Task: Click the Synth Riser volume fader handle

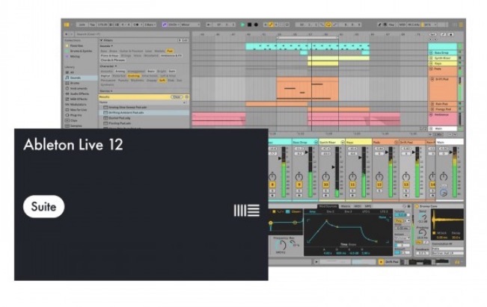Action: click(333, 167)
